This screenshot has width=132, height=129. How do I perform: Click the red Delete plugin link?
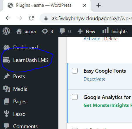click(111, 39)
